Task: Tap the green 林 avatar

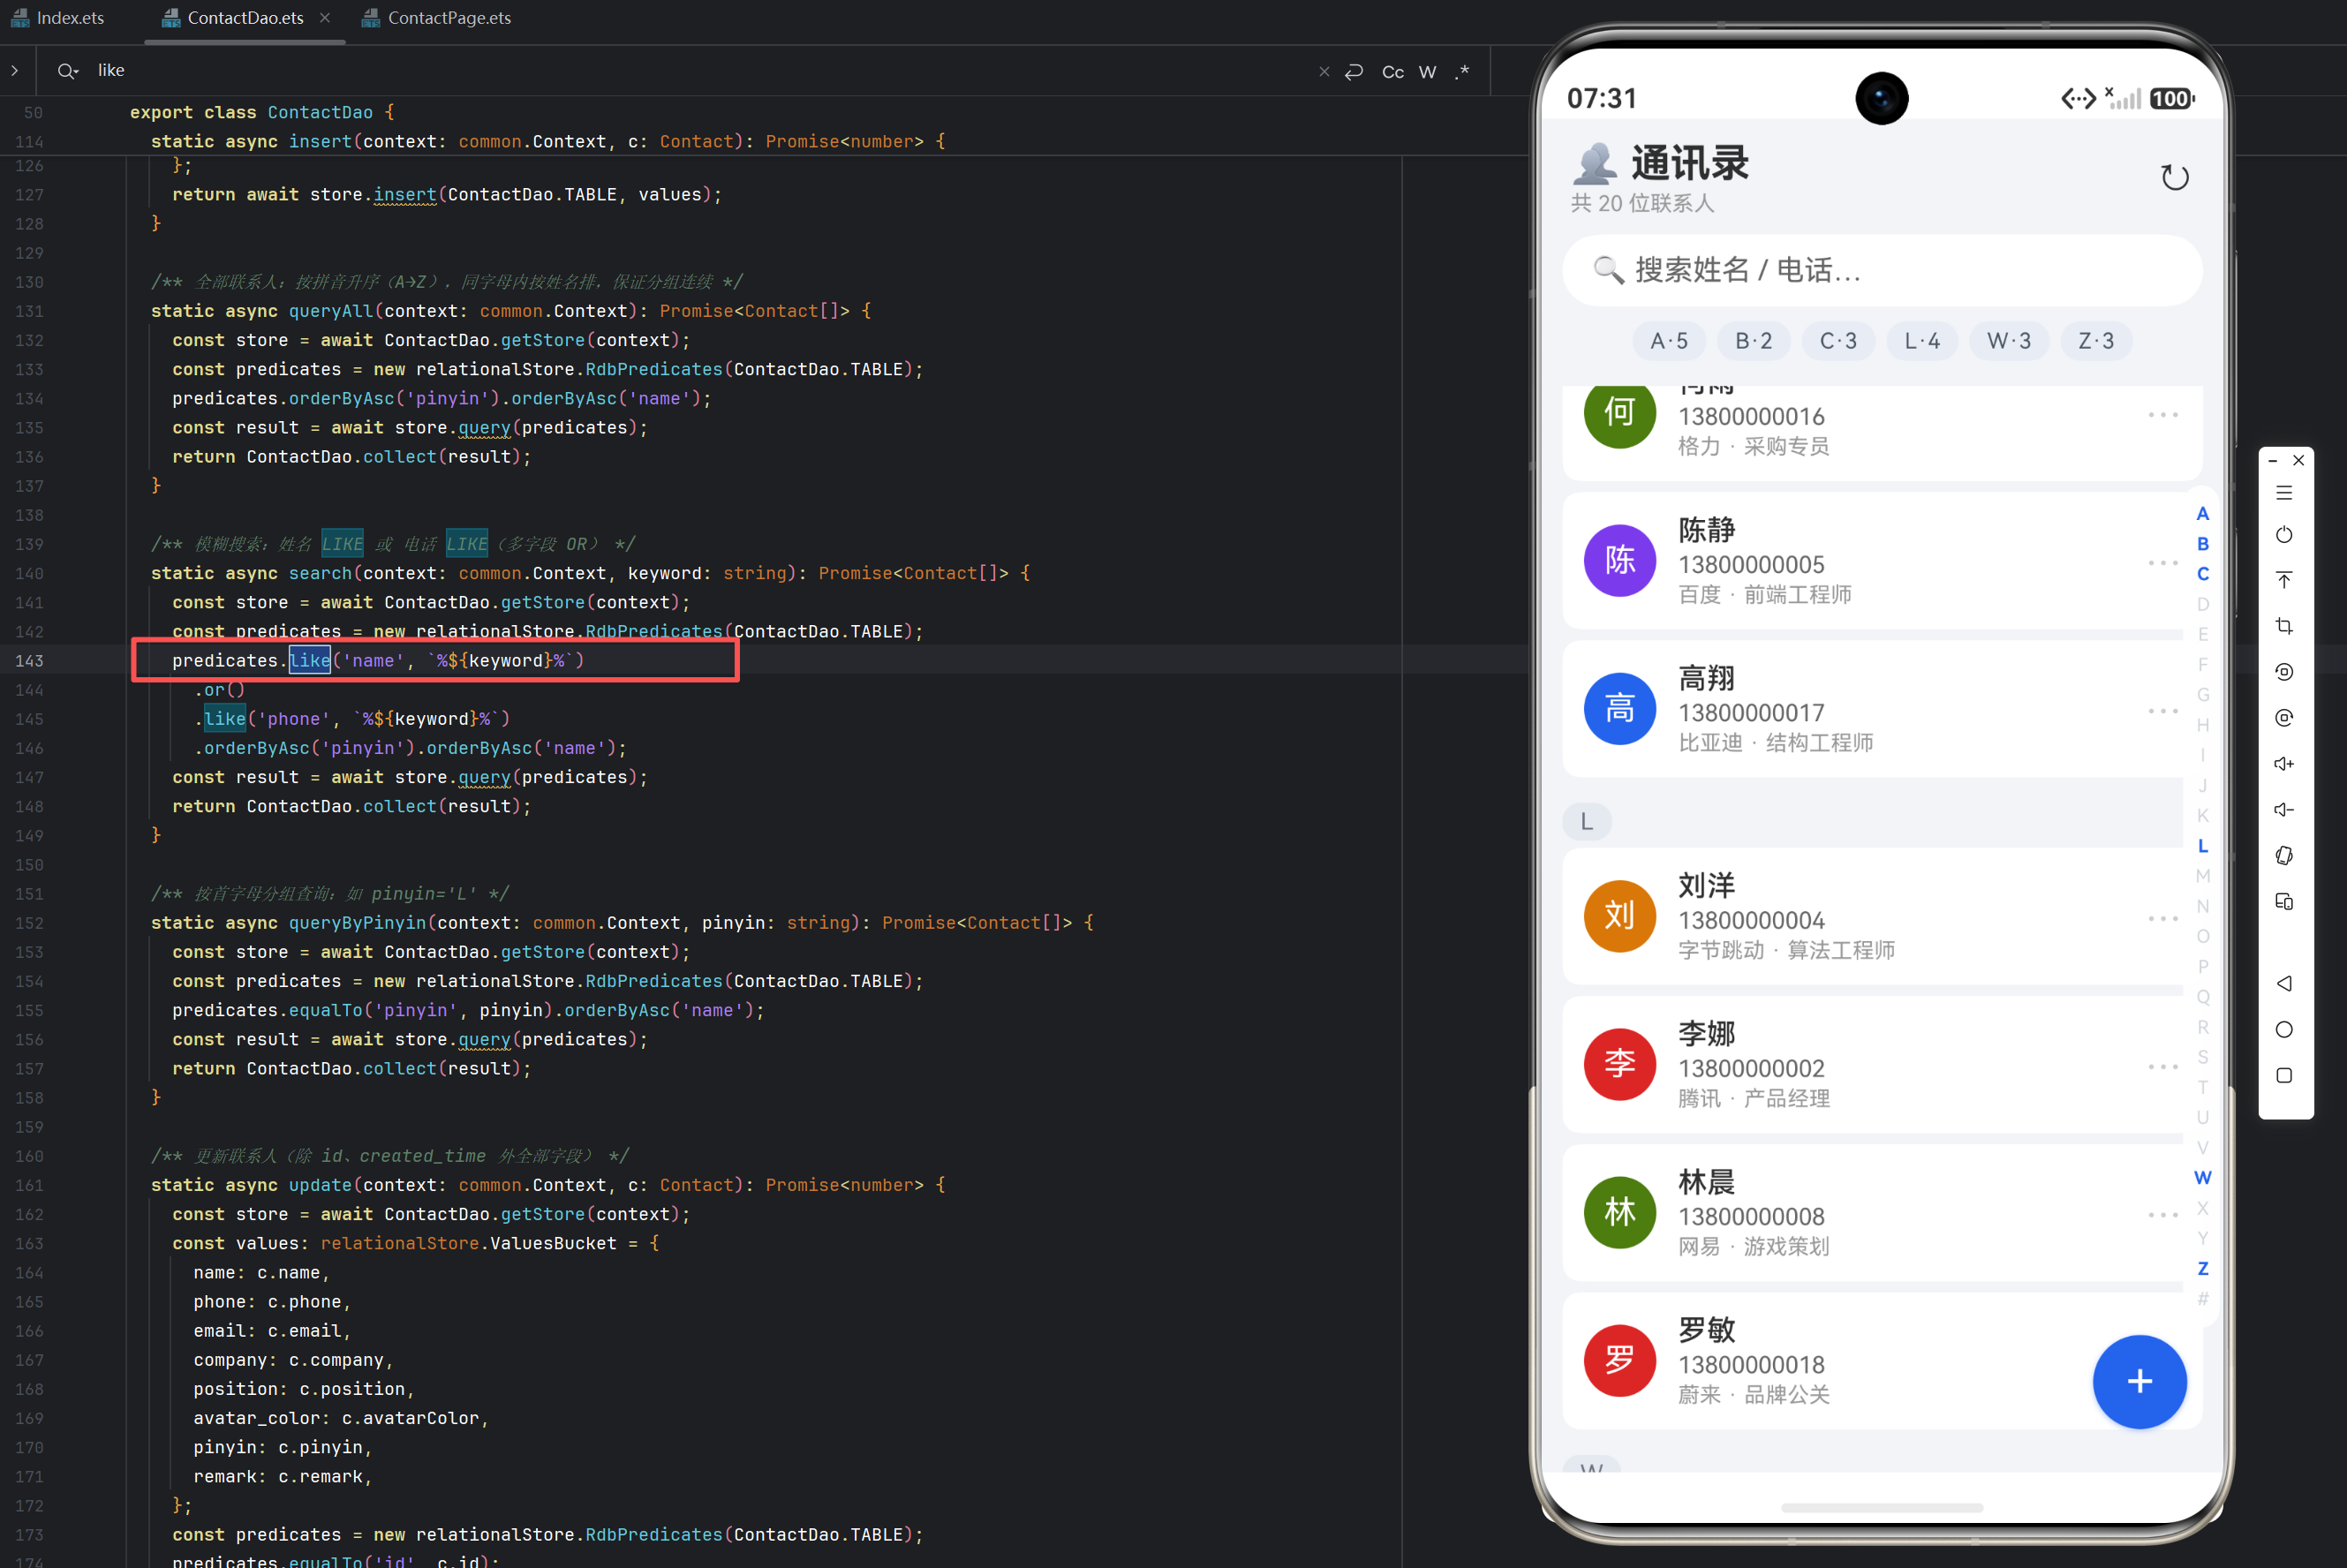Action: 1620,1213
